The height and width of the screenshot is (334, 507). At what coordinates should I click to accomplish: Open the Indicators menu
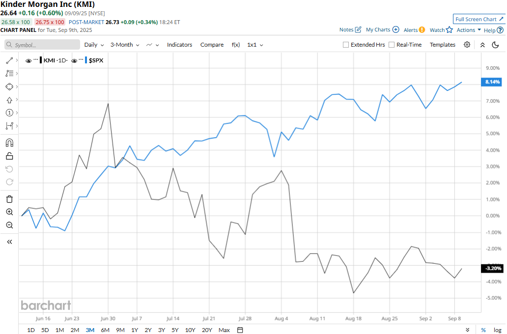click(x=179, y=45)
